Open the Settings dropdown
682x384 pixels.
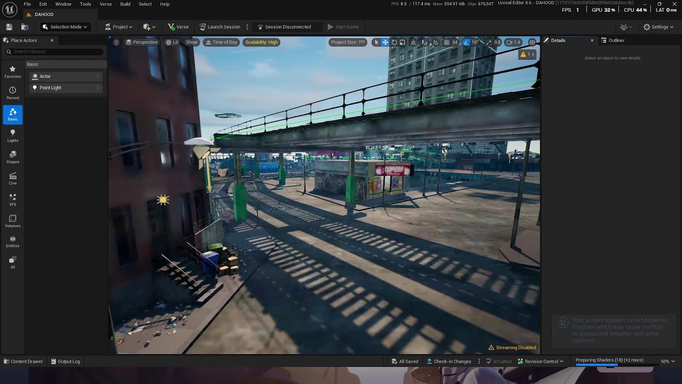[659, 27]
